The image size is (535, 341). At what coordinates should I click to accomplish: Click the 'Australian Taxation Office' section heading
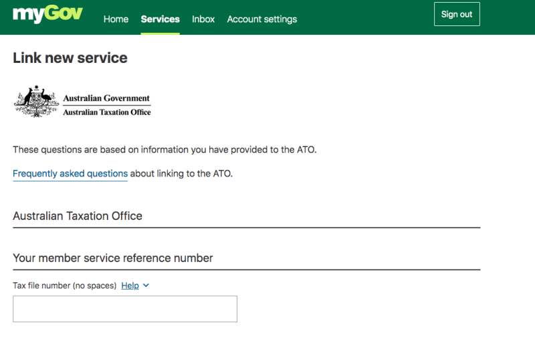coord(78,216)
